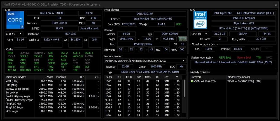The height and width of the screenshot is (121, 280).
Task: Click the red Secure Boot label
Action: click(x=244, y=57)
